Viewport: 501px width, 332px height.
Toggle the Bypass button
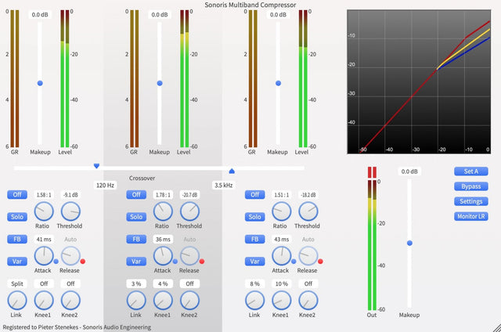pos(471,186)
